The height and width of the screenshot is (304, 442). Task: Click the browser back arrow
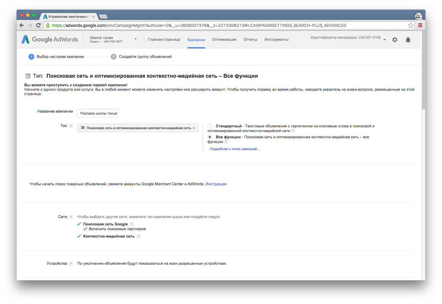22,25
